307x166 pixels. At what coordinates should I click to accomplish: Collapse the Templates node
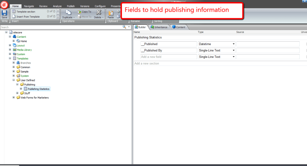click(10, 58)
